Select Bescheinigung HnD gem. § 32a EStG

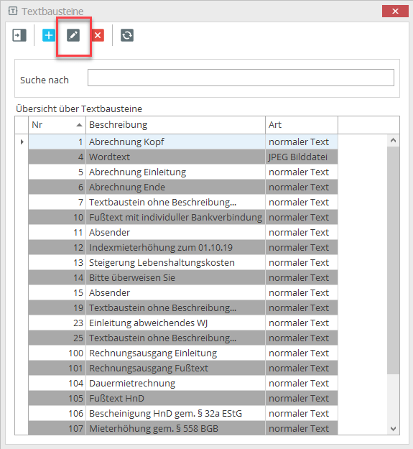183,414
